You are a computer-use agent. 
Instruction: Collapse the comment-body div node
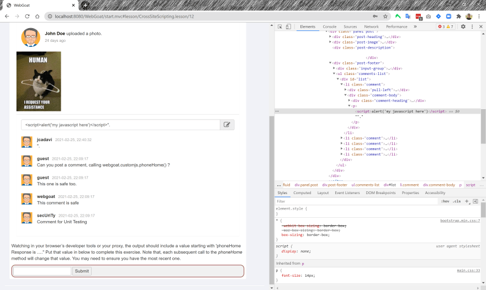tap(345, 95)
